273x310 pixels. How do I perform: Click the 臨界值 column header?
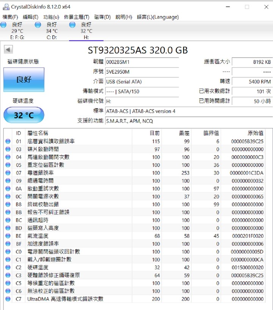coord(206,133)
